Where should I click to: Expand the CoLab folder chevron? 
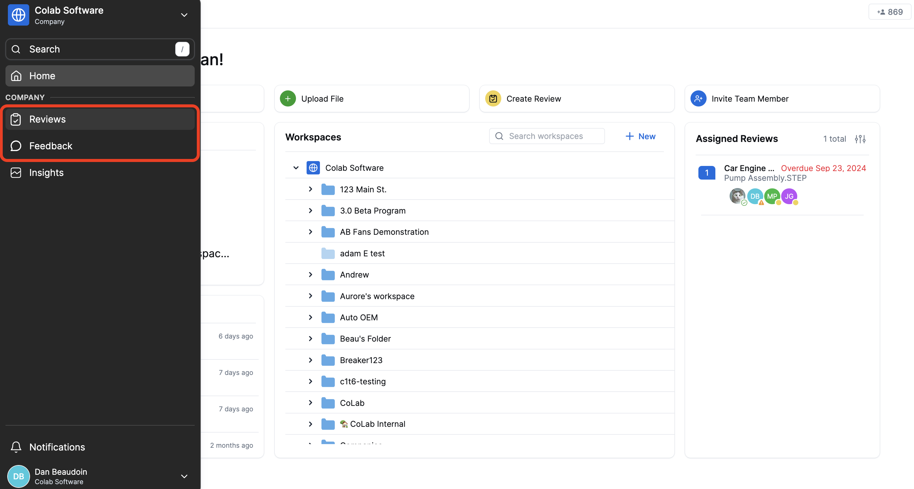310,403
